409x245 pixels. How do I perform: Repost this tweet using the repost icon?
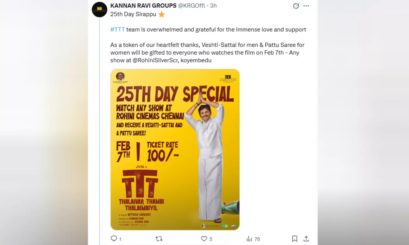click(159, 239)
